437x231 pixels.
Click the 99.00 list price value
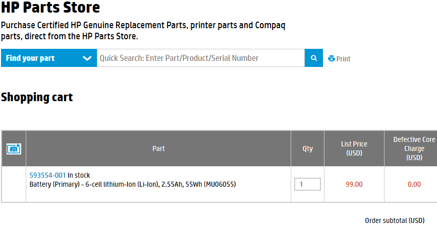(354, 184)
